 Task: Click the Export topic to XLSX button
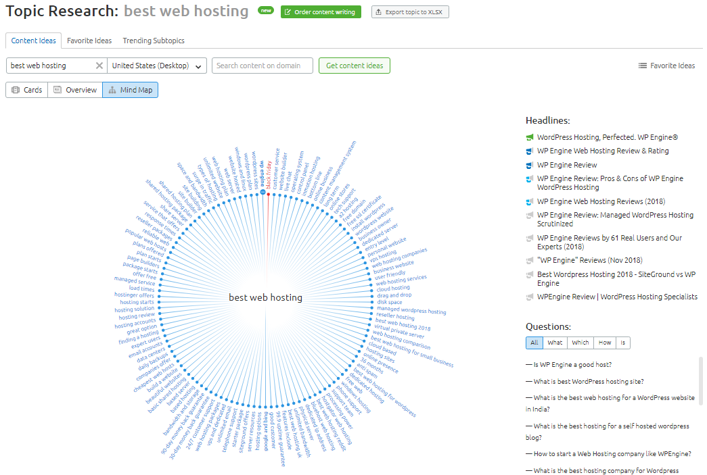[410, 12]
